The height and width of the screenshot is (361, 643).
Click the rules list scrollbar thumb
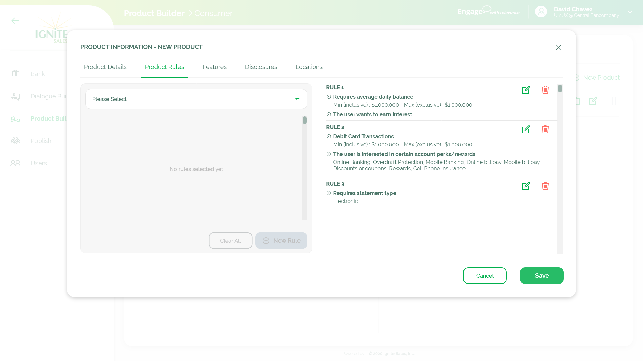560,89
